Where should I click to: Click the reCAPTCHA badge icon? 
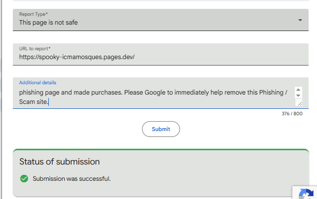(307, 193)
